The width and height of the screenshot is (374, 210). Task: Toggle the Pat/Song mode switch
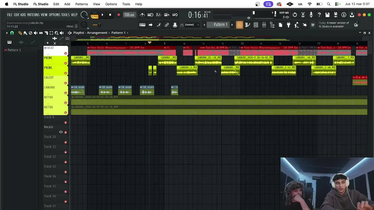[x=94, y=15]
